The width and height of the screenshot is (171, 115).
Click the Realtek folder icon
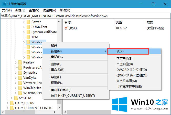click(x=20, y=62)
